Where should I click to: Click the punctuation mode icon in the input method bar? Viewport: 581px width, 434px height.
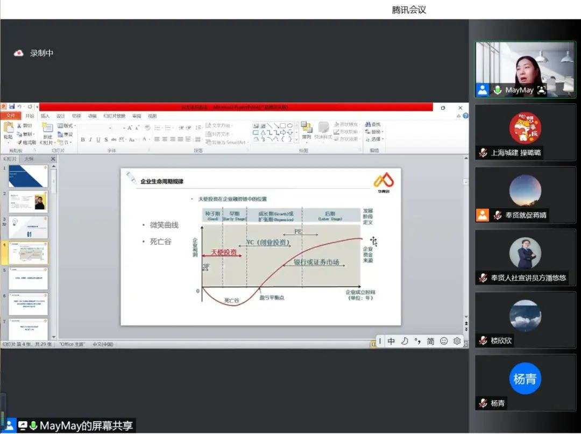pos(417,340)
